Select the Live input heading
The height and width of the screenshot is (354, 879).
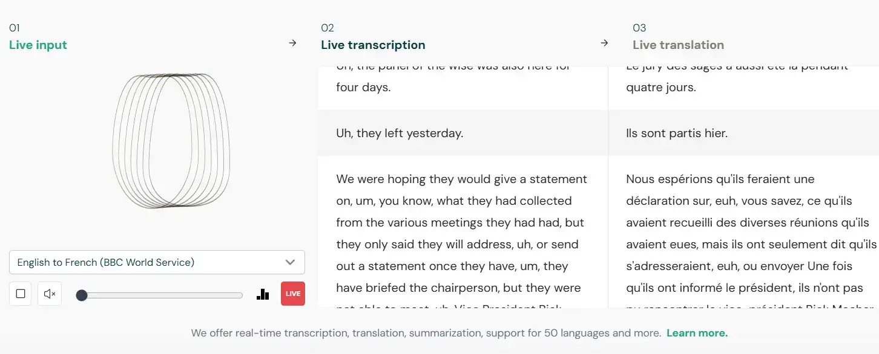[x=38, y=45]
